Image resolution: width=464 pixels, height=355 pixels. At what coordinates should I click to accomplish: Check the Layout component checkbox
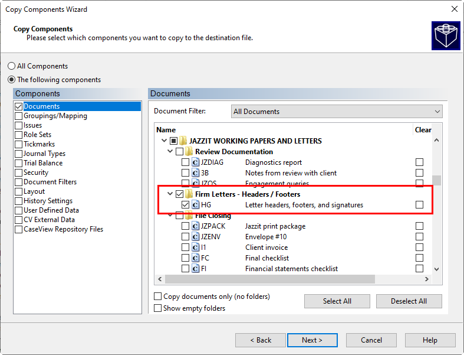tap(18, 191)
